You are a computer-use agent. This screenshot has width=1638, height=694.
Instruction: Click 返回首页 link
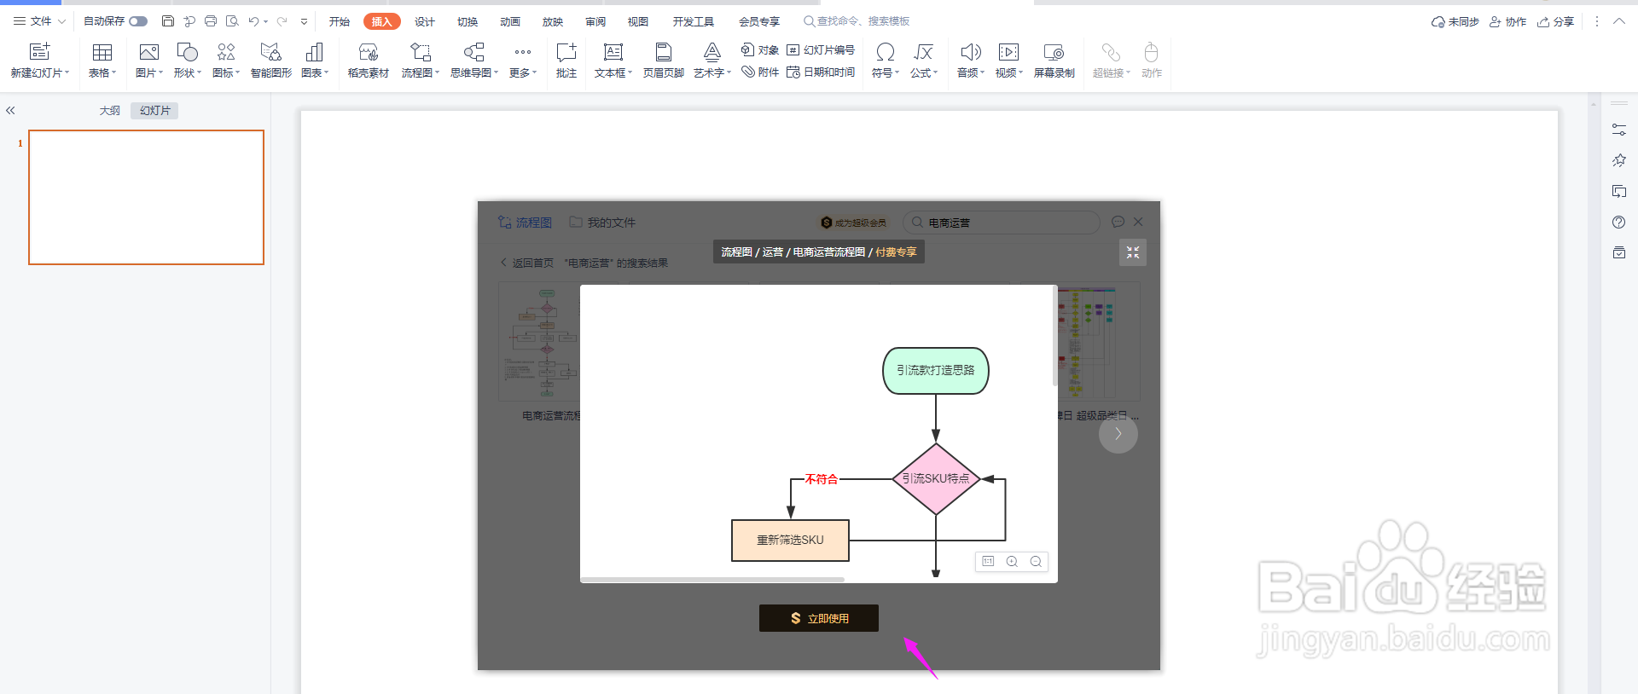(527, 263)
